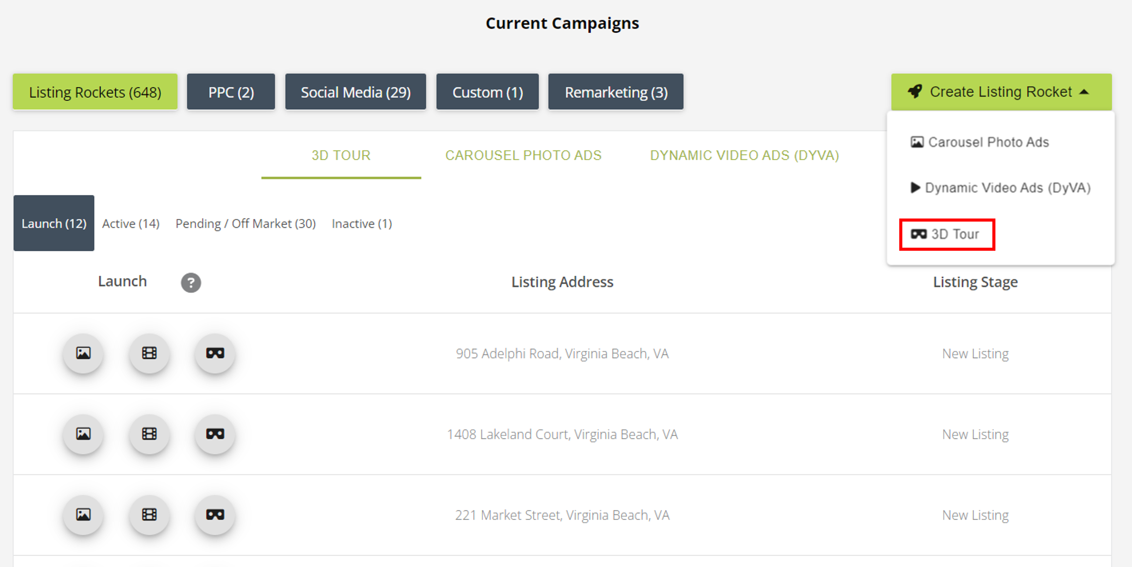1132x567 pixels.
Task: Launch 3D tour for 221 Market Street
Action: [215, 515]
